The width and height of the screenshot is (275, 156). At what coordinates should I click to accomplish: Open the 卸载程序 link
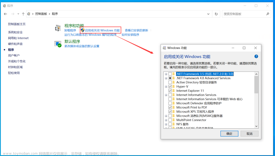pyautogui.click(x=70, y=30)
